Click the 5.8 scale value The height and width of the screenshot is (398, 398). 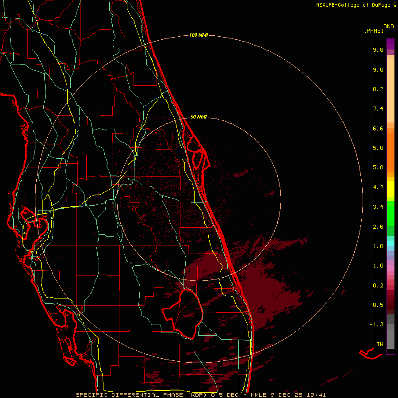pyautogui.click(x=378, y=148)
